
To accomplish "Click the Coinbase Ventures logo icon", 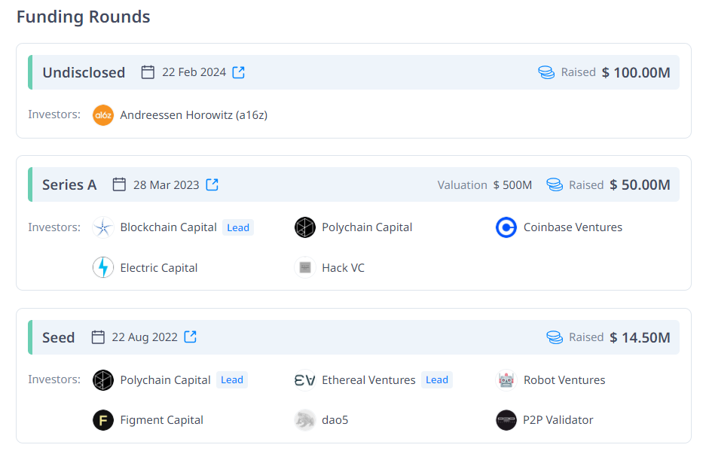I will pyautogui.click(x=506, y=227).
